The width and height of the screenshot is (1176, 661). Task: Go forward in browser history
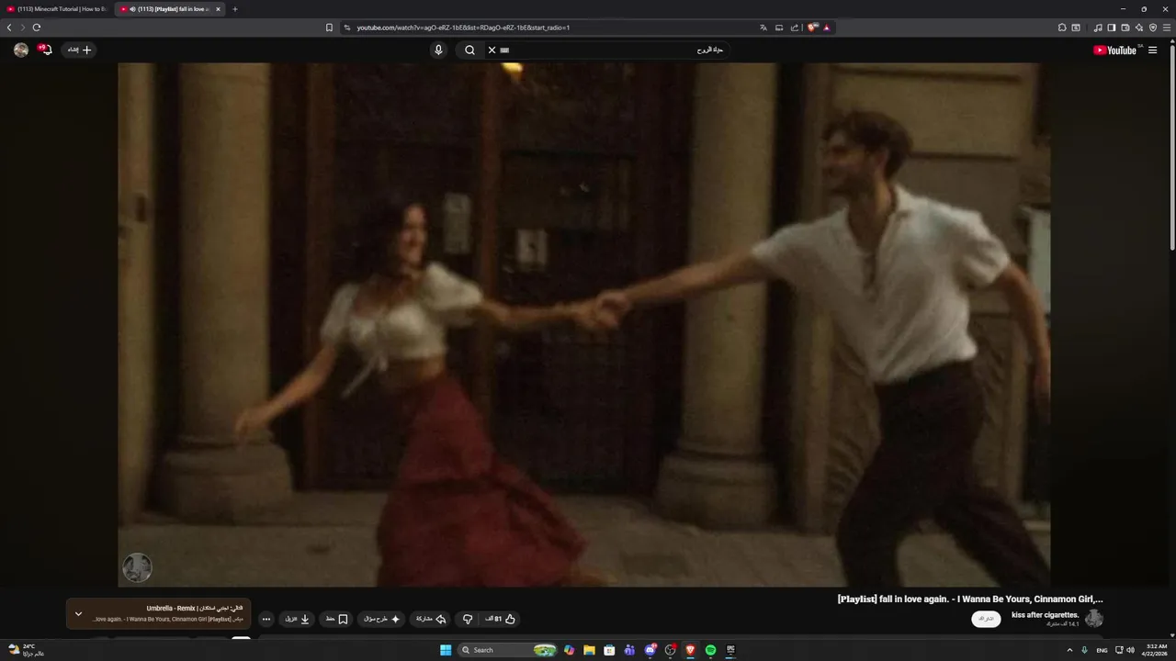(x=23, y=28)
